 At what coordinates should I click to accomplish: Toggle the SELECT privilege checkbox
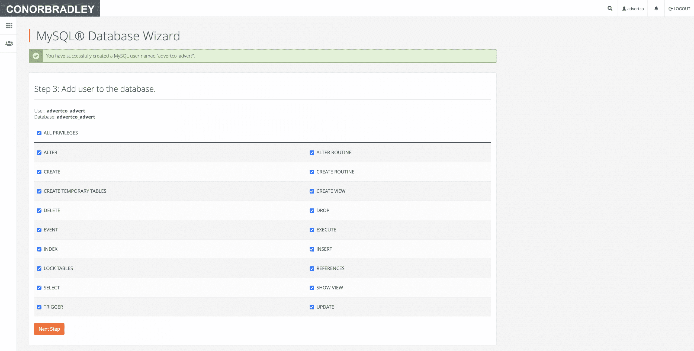click(x=39, y=288)
